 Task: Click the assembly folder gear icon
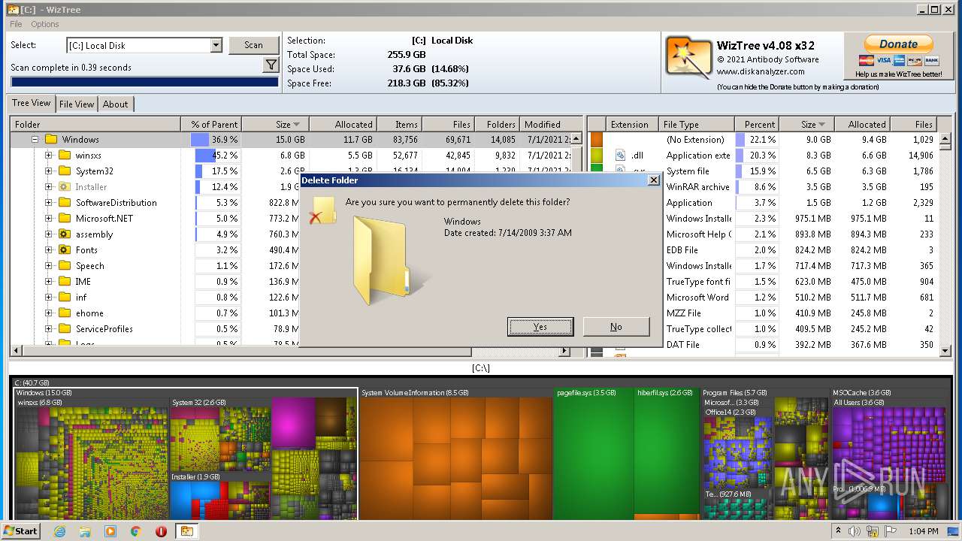pyautogui.click(x=65, y=234)
